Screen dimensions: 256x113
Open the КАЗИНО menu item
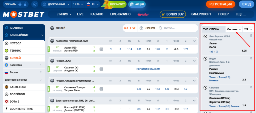(97, 14)
